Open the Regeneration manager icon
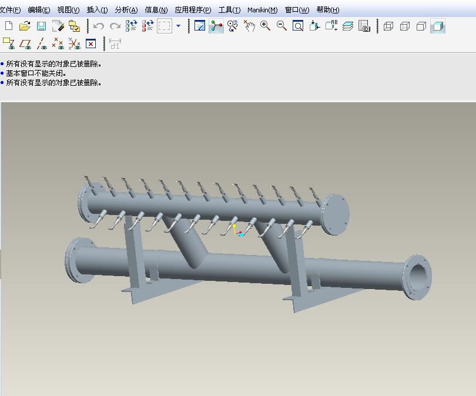476x396 pixels. [148, 26]
